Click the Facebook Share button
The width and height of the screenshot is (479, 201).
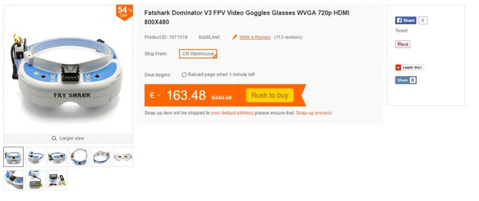[x=406, y=21]
